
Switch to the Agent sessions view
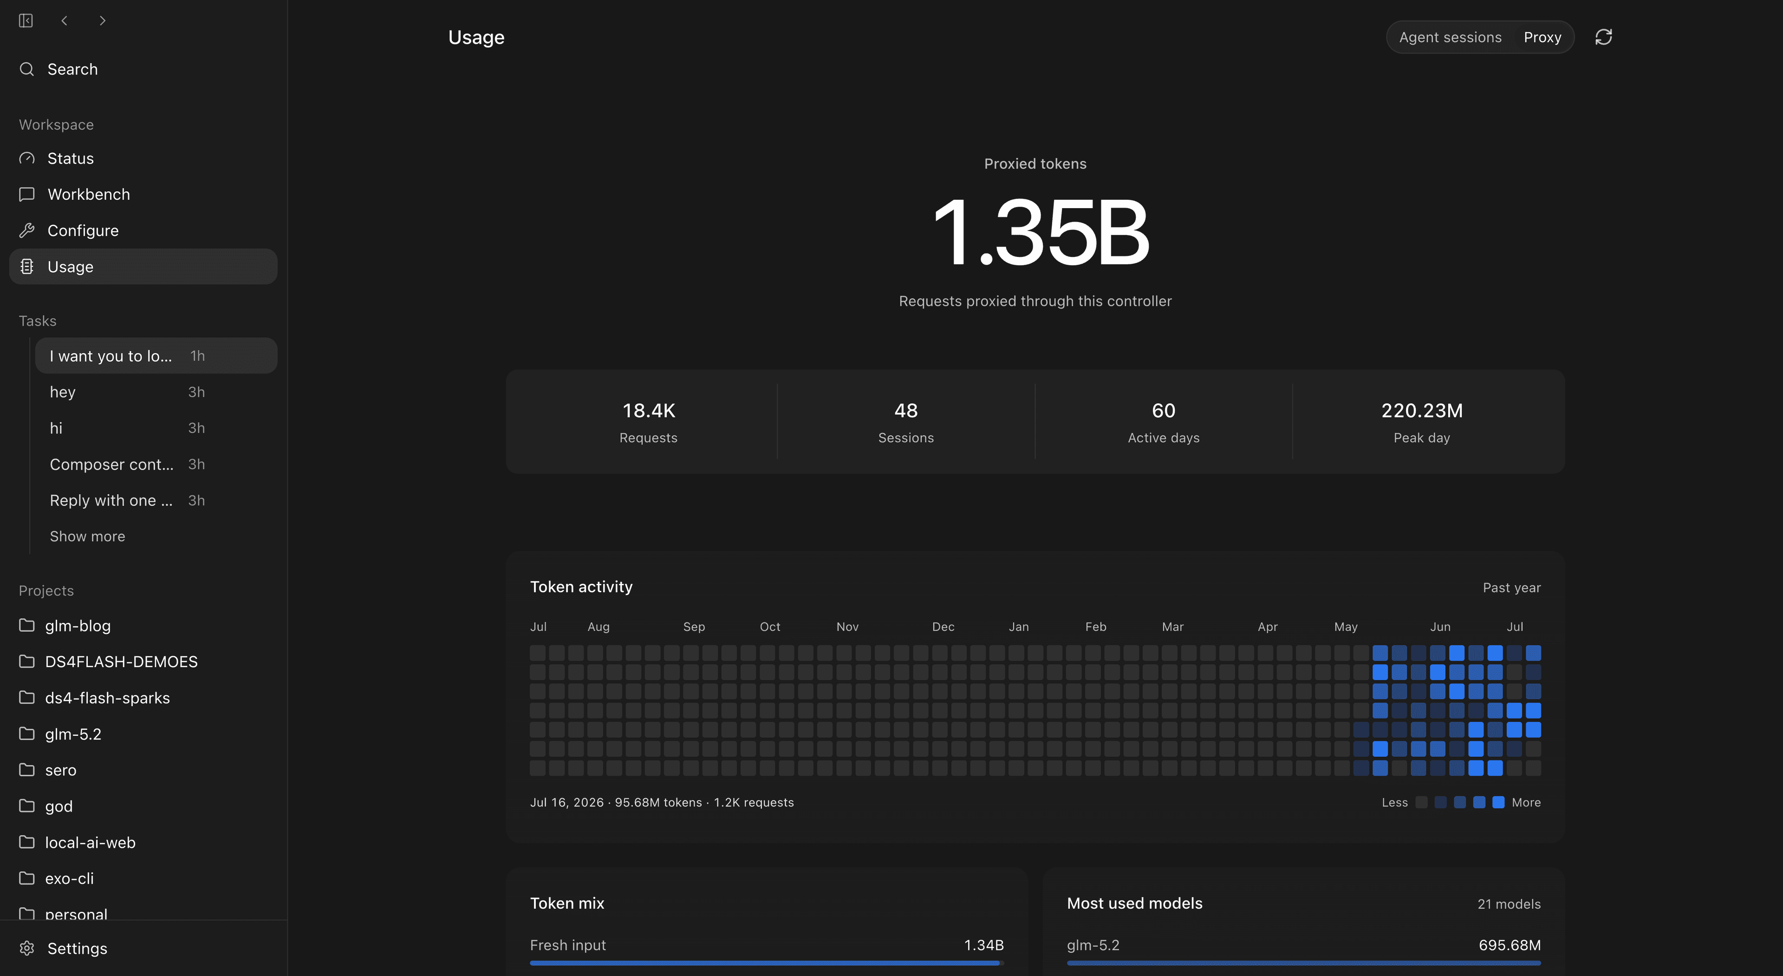click(x=1450, y=38)
